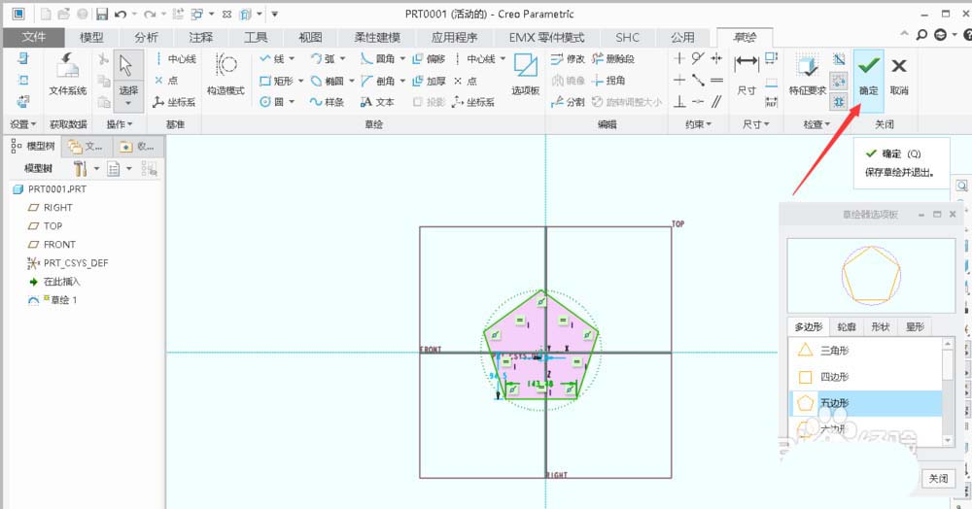972x509 pixels.
Task: Apply the symmetric constraint icon
Action: [716, 59]
